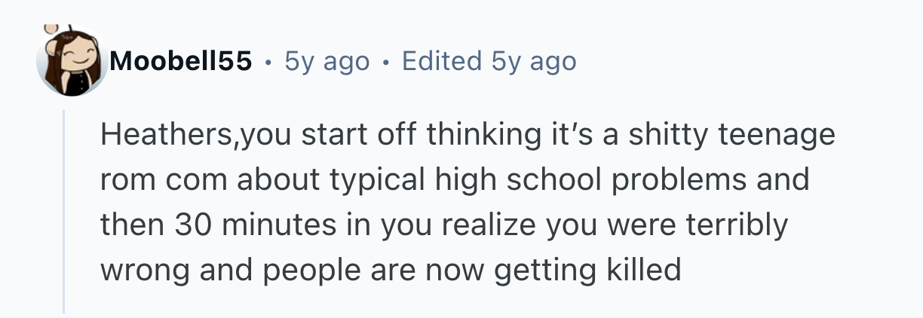Image resolution: width=923 pixels, height=318 pixels.
Task: Collapse the thread using the vertical line
Action: 64,211
